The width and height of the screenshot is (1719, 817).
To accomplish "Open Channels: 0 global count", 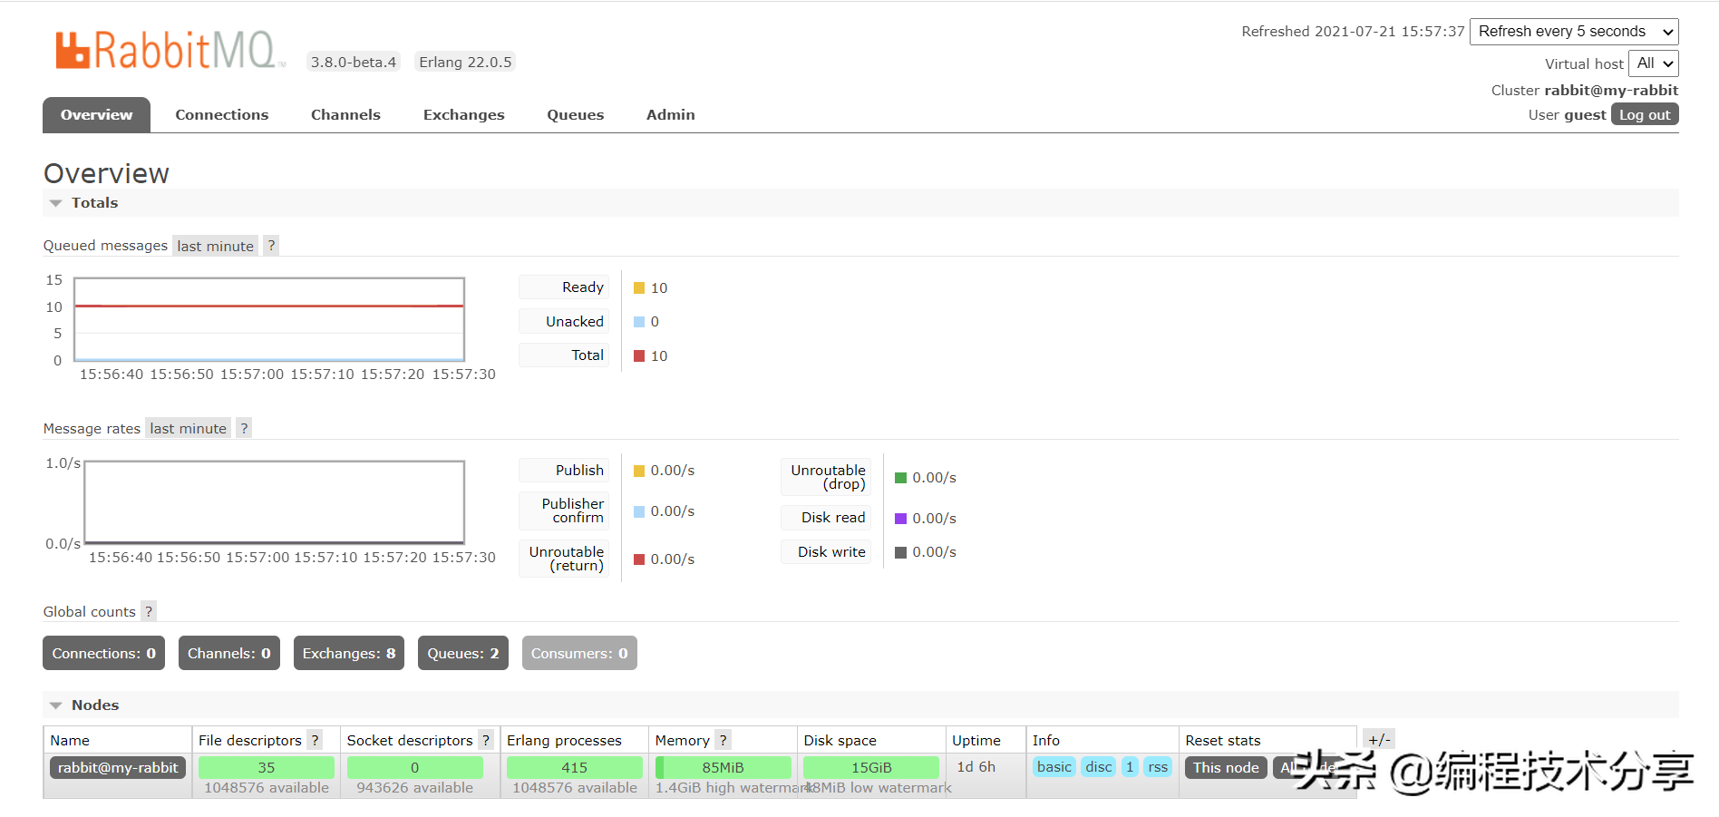I will (x=228, y=653).
